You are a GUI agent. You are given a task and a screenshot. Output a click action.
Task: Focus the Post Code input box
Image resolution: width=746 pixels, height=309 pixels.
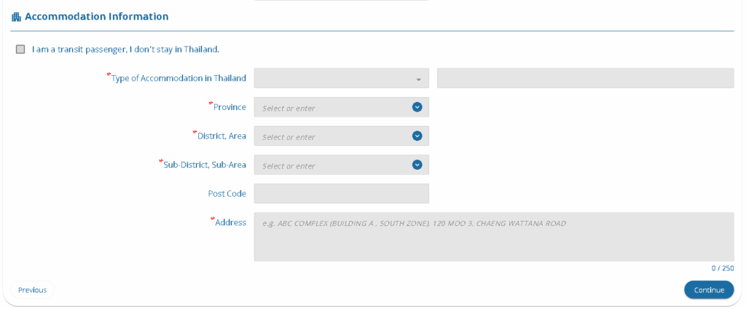click(x=341, y=194)
